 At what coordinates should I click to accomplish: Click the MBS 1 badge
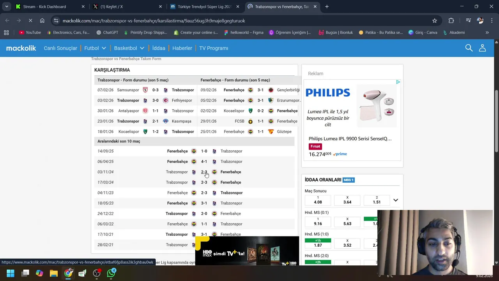click(349, 180)
